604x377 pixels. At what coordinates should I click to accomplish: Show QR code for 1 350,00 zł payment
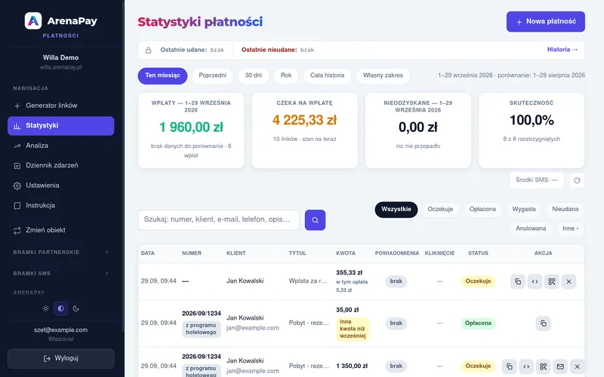tap(543, 366)
